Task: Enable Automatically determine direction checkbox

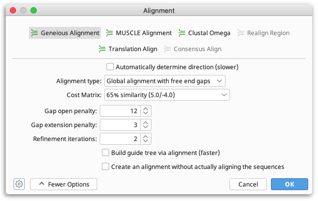Action: [110, 67]
